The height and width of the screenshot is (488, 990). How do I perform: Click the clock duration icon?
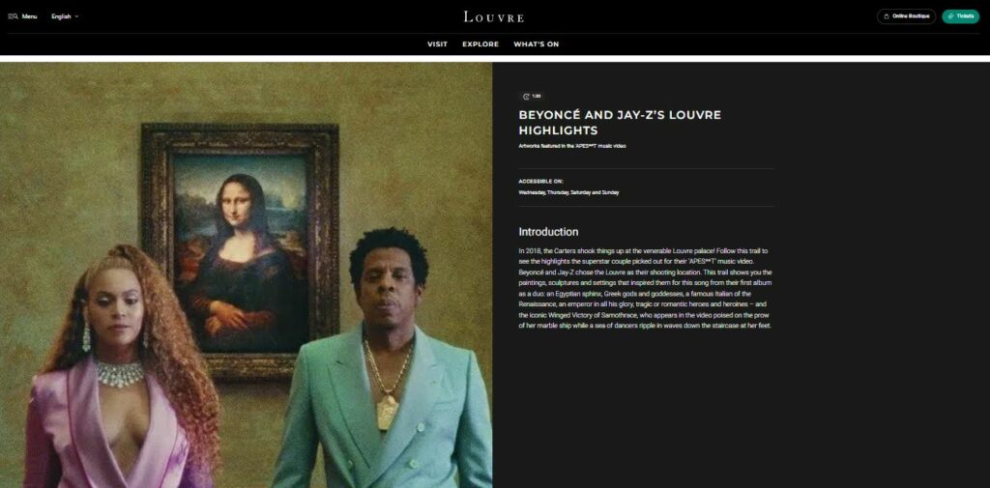[526, 97]
